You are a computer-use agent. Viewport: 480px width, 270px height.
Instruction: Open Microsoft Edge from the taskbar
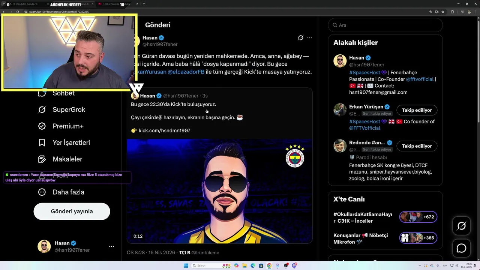(253, 265)
